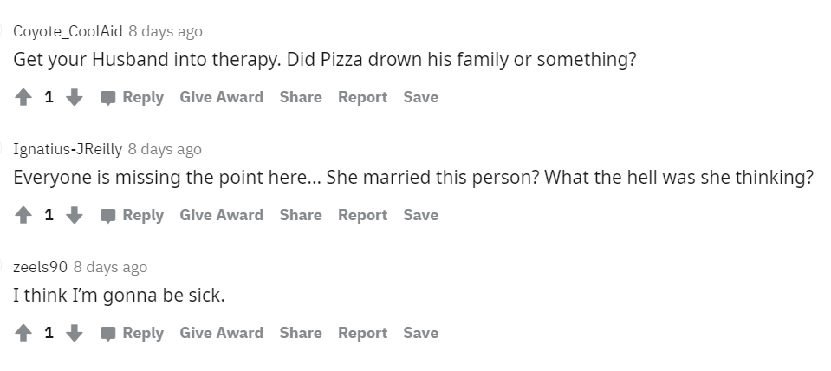Upvote Ignatius-JReilly's comment
The image size is (831, 371).
[23, 215]
